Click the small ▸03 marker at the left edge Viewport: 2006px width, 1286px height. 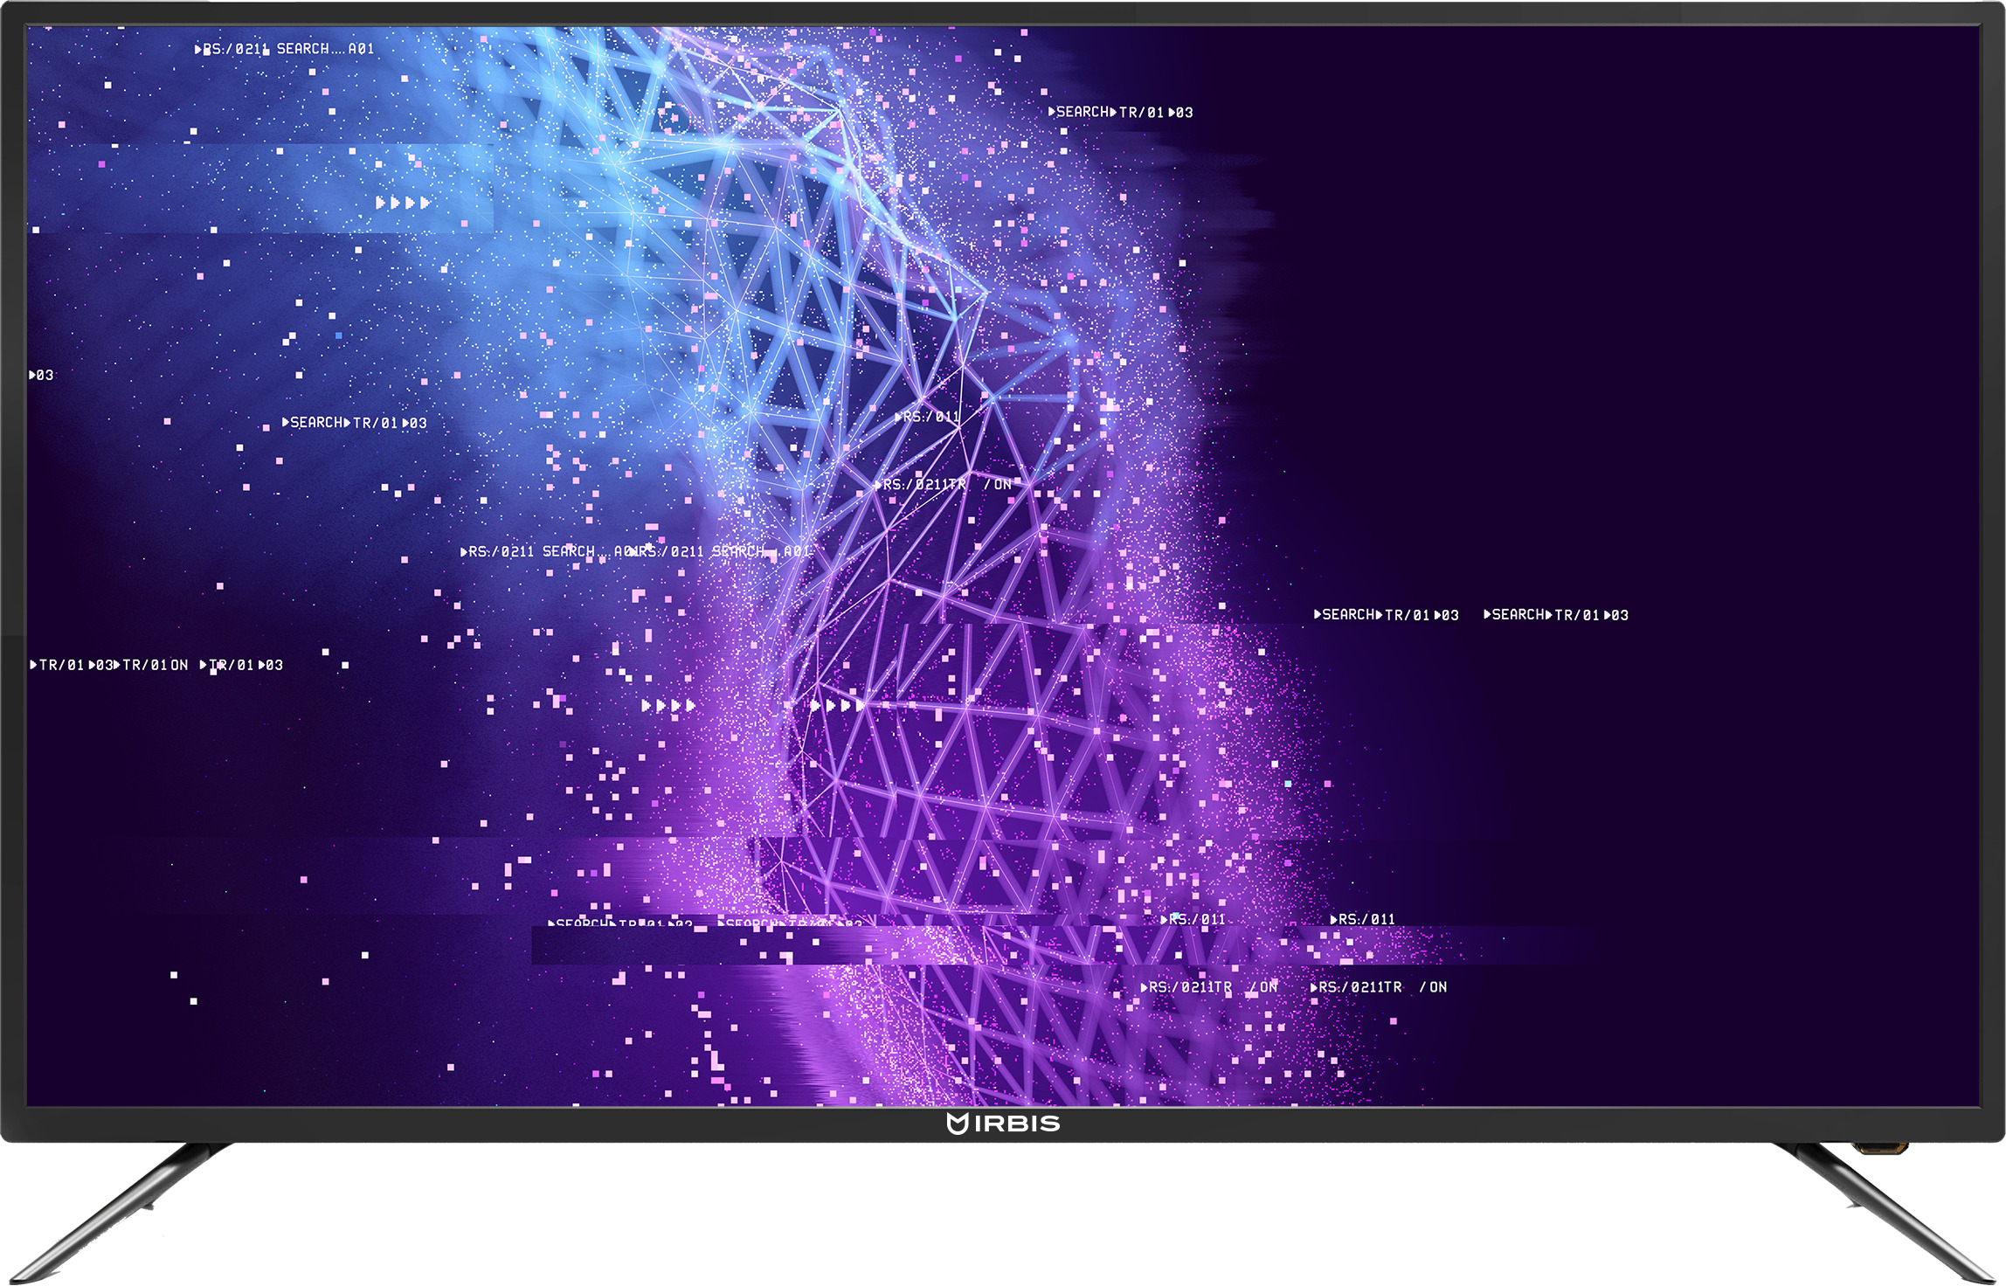tap(41, 375)
